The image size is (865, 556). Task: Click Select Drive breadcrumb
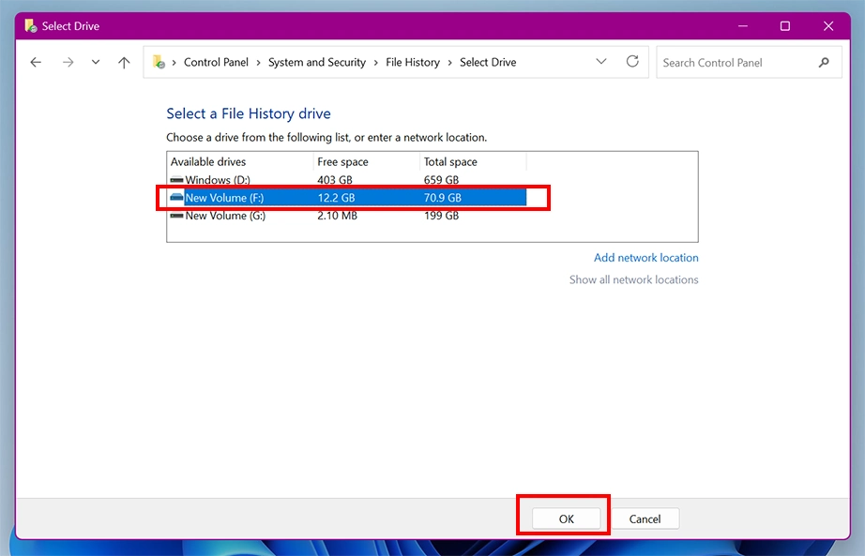tap(488, 62)
